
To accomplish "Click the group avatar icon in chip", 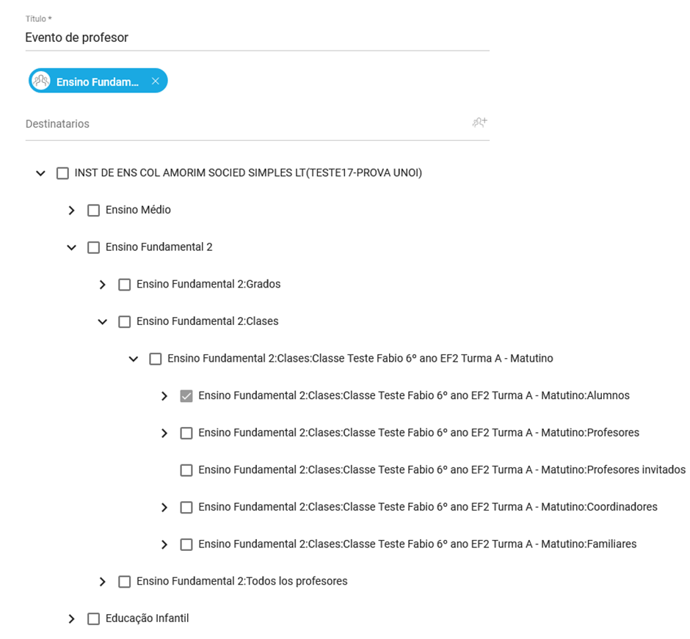I will tap(42, 81).
